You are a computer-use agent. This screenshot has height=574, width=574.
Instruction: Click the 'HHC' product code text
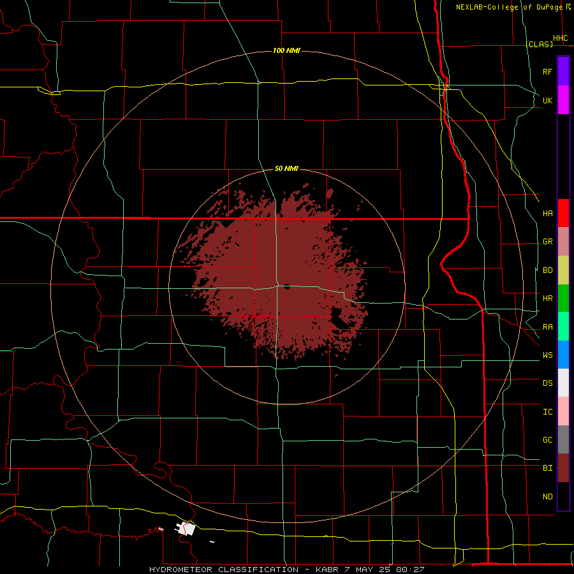[561, 38]
